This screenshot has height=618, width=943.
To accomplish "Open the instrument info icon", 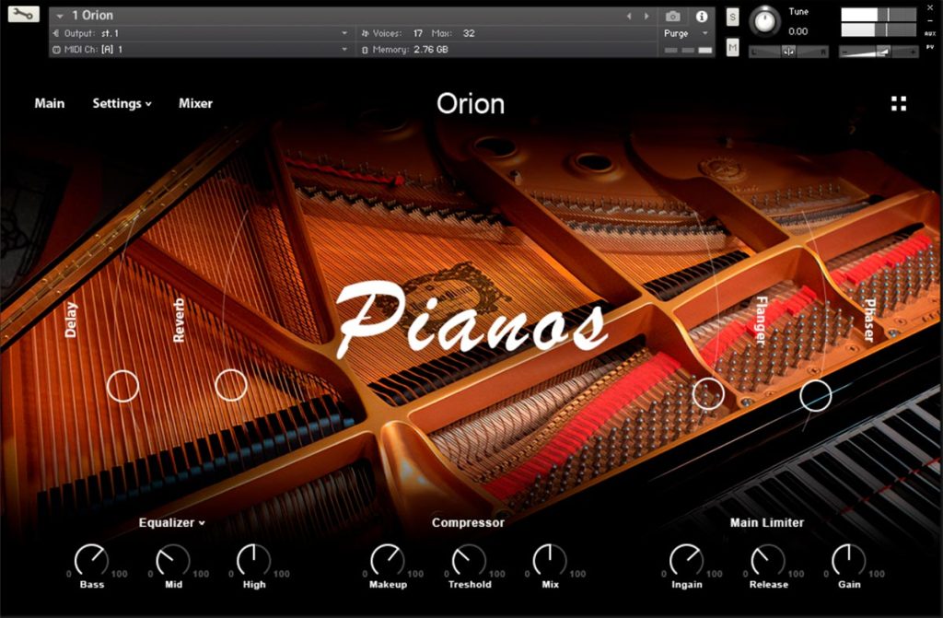I will tap(701, 17).
